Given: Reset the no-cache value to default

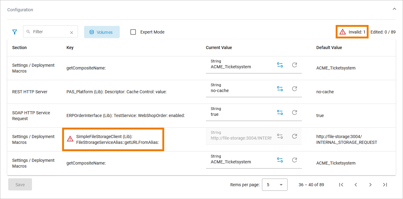Looking at the screenshot, I should click(295, 89).
